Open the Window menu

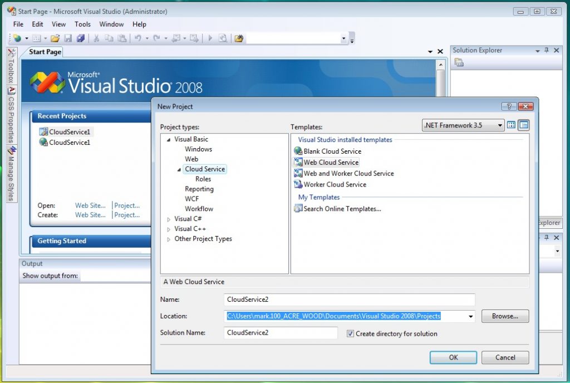click(x=111, y=24)
